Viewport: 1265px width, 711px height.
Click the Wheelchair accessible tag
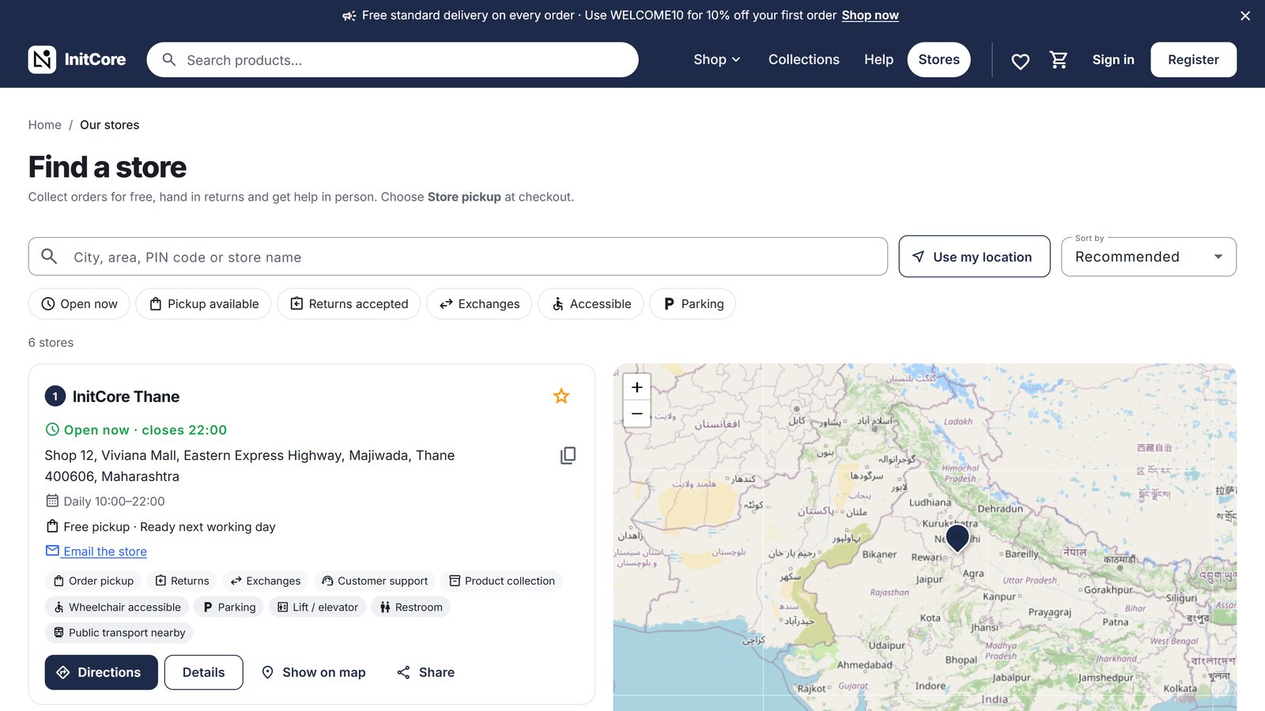pos(117,607)
